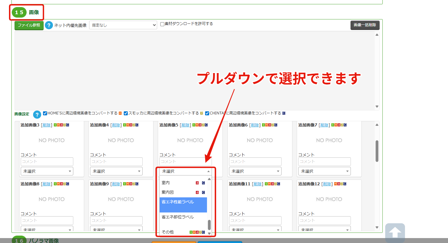
Task: Toggle HOME'S周辺環境画像コンバート checkbox
Action: [x=45, y=113]
